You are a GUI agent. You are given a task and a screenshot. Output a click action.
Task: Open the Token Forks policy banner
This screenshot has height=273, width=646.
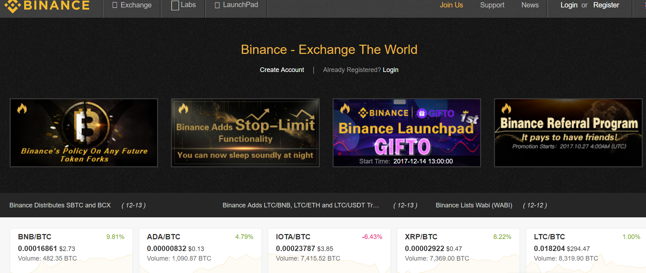84,133
